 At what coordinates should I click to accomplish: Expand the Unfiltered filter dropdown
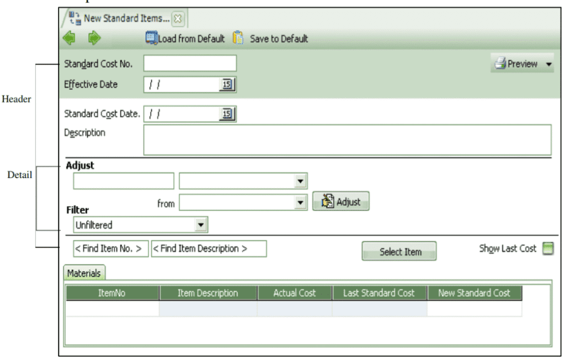coord(201,225)
